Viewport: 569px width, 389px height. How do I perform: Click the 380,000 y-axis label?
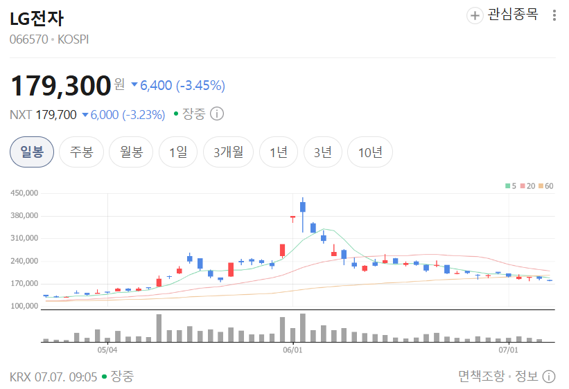(24, 215)
